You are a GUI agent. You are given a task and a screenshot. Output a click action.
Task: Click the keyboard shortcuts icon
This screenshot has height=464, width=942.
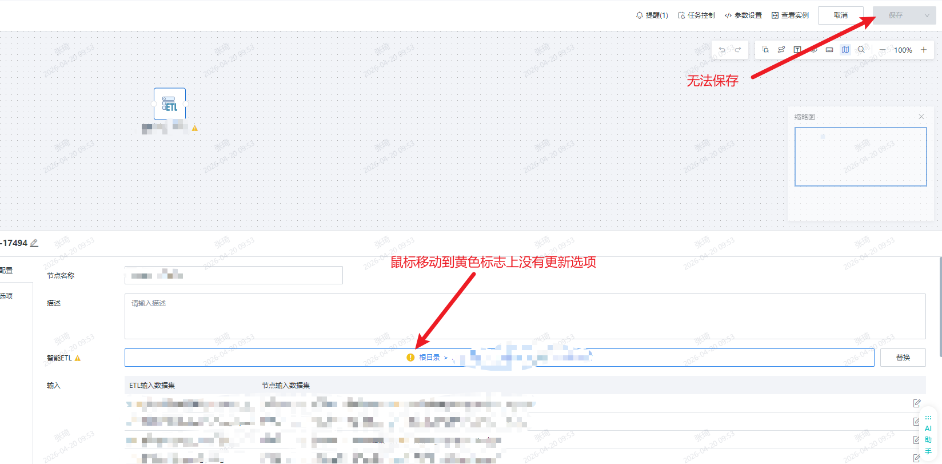[829, 50]
